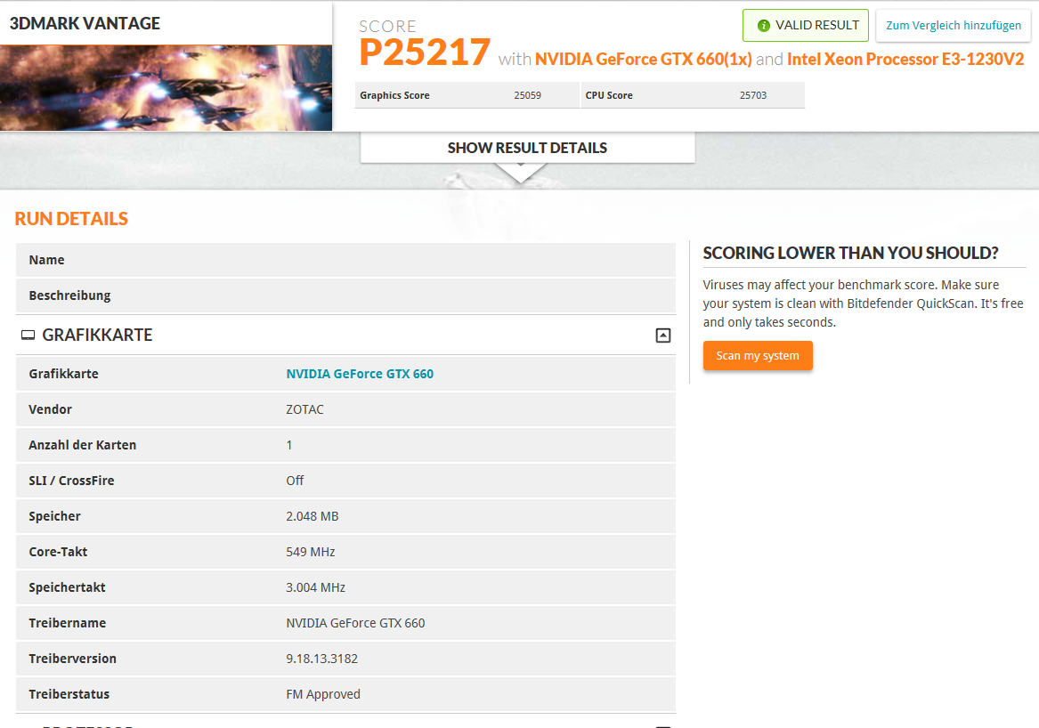Click the Beschreibung row label
Image resolution: width=1039 pixels, height=728 pixels.
point(69,295)
